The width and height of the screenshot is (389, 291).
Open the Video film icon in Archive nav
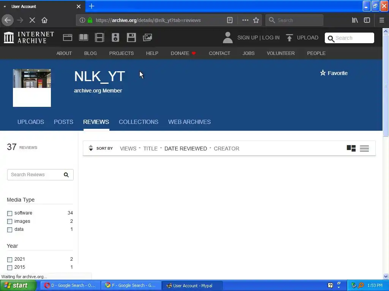100,38
